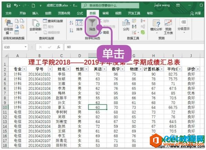Click the 模拟分析 (What-If Analysis) icon

[156, 25]
